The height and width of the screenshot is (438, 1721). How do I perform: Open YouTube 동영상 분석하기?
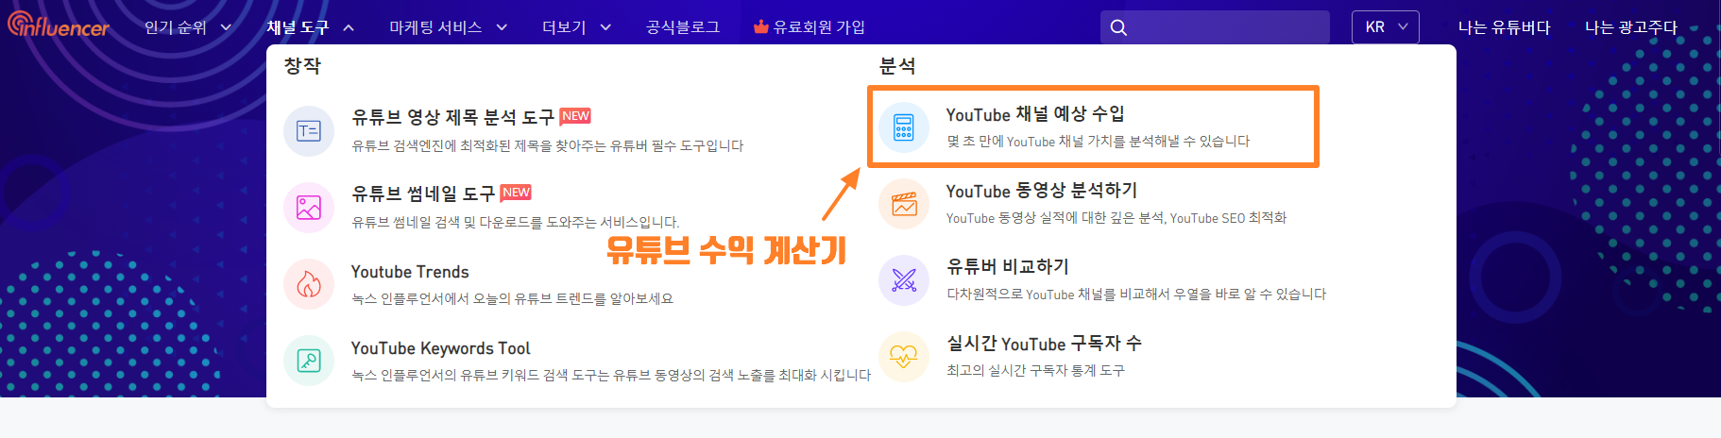(1042, 191)
